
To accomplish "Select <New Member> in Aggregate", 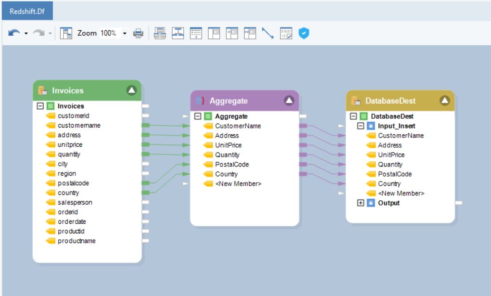I will tap(238, 184).
